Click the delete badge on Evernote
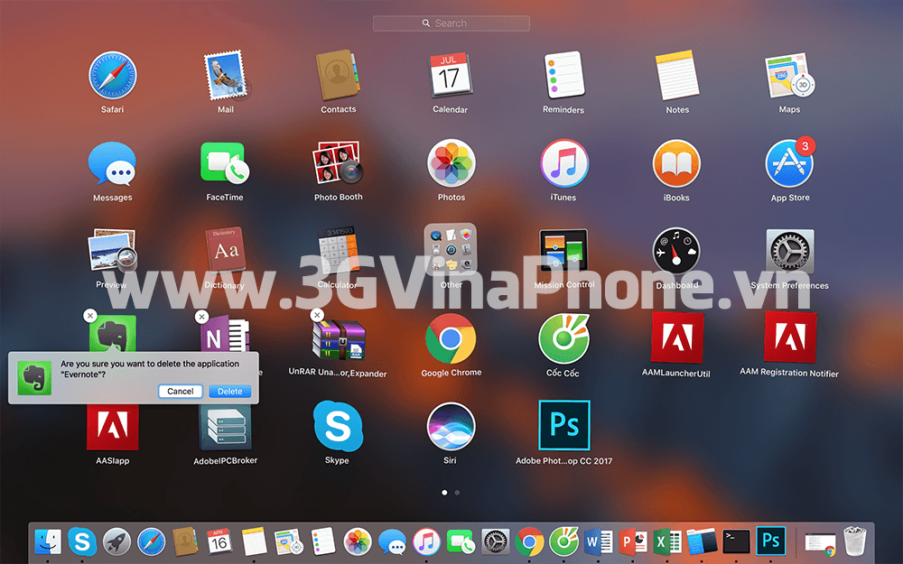The width and height of the screenshot is (903, 564). [x=89, y=315]
